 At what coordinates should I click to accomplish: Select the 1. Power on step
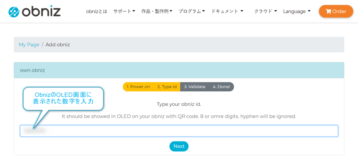138,87
